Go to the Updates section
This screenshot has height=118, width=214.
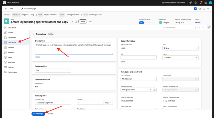tap(11, 33)
